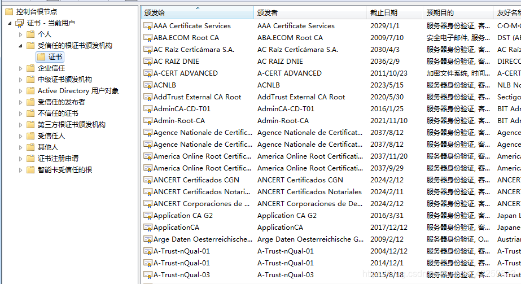Click certificate icon for A-Trust-nQual-03
Image resolution: width=521 pixels, height=284 pixels.
pyautogui.click(x=147, y=275)
